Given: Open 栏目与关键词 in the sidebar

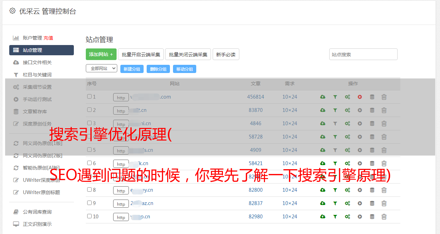Looking at the screenshot, I should tap(37, 75).
